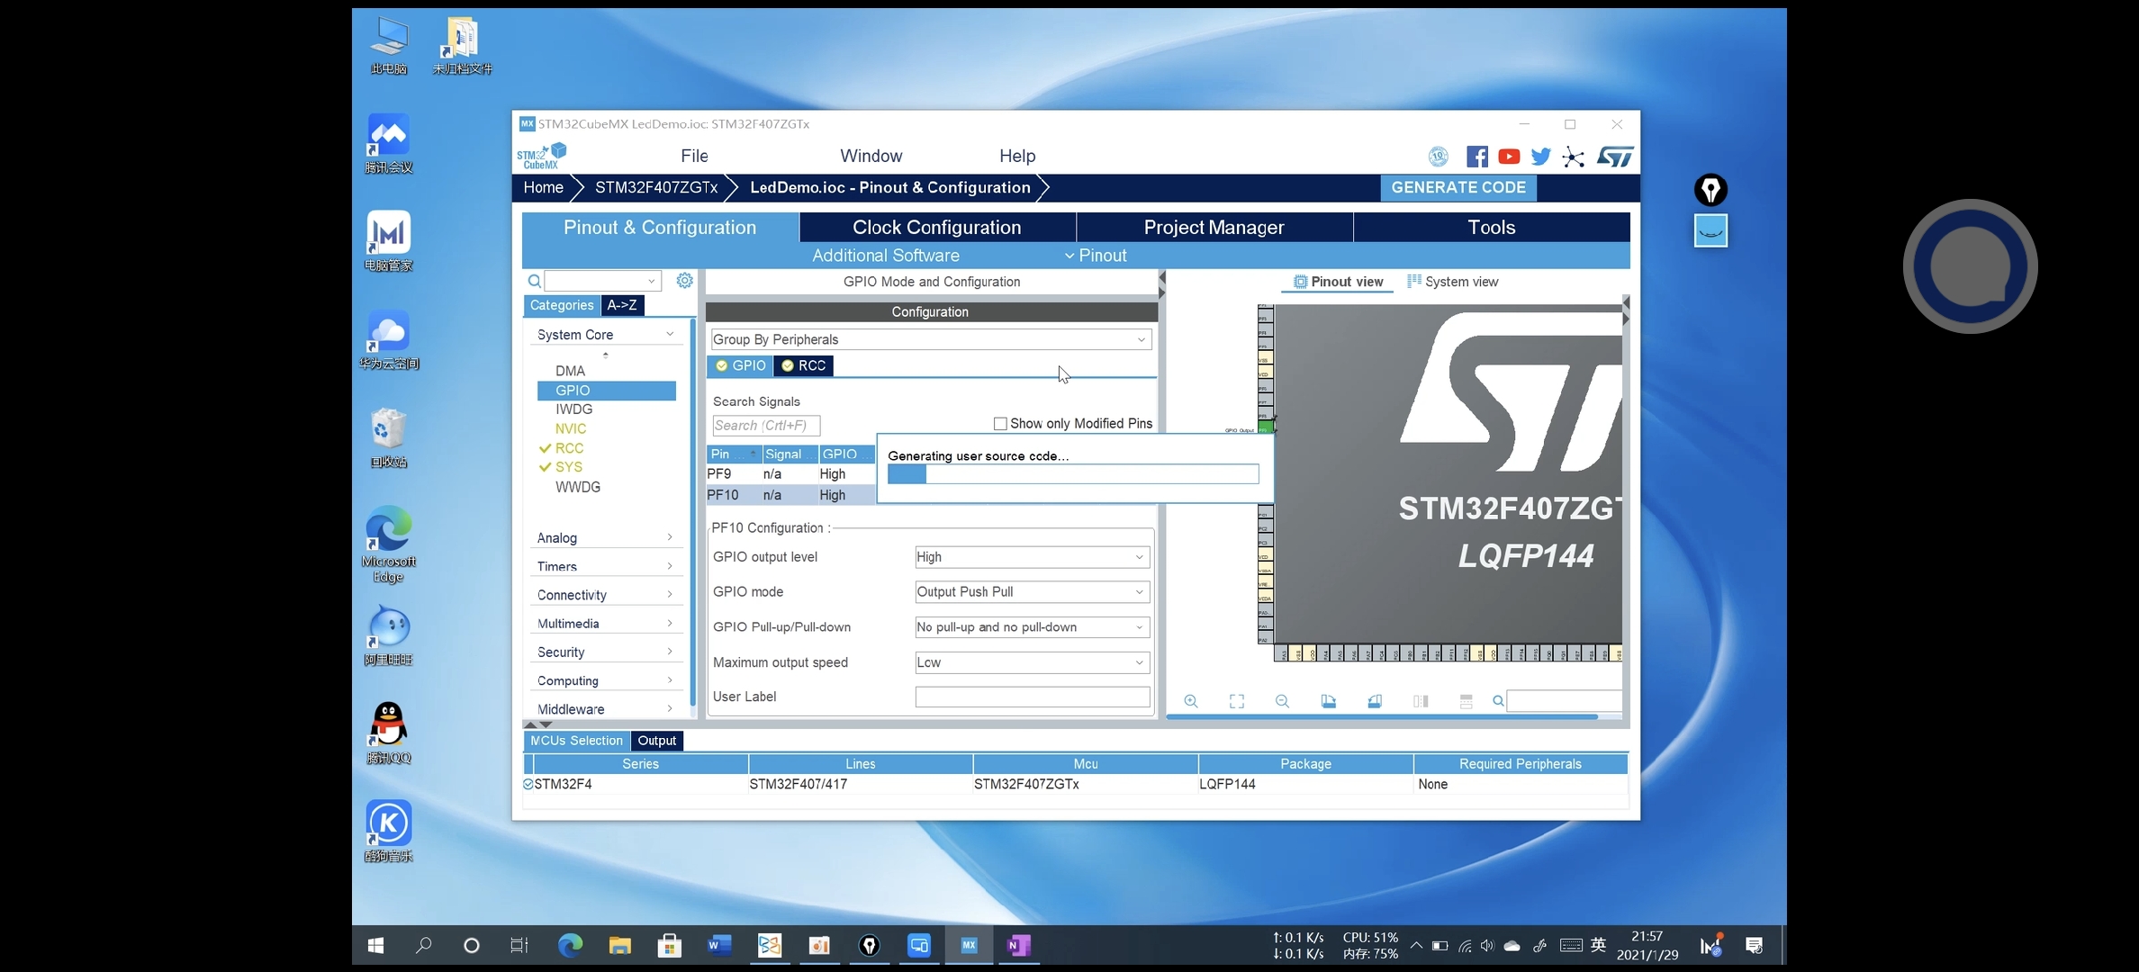Zoom out on the pinout view
The image size is (2139, 972).
(1283, 701)
